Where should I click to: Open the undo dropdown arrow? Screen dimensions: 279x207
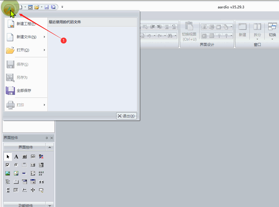(x=154, y=36)
